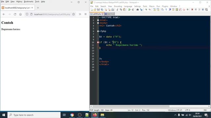Open Firefox hamburger application menu
211x118 pixels.
click(85, 14)
